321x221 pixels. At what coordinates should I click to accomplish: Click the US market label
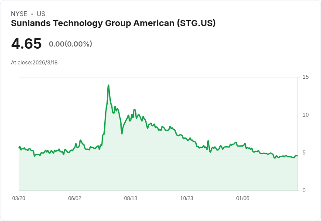pos(41,14)
